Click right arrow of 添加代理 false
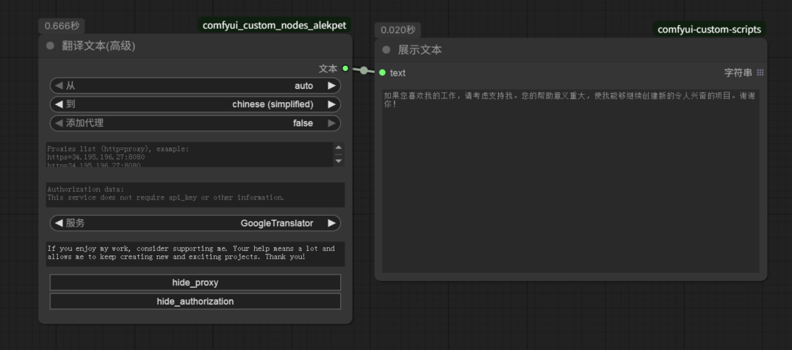 point(332,123)
